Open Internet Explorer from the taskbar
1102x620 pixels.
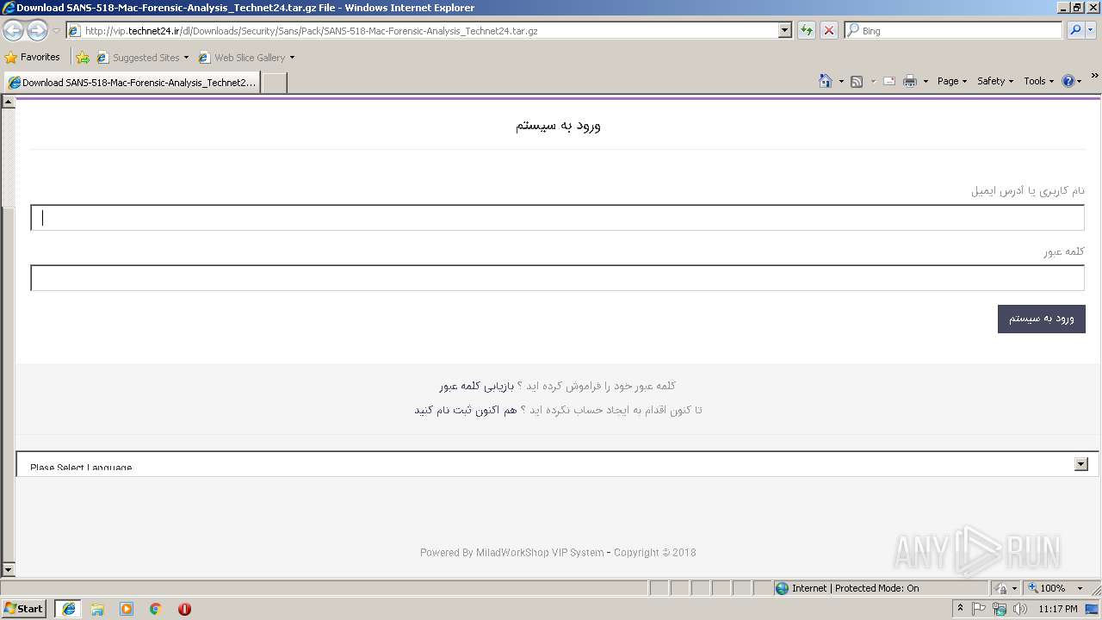click(69, 609)
